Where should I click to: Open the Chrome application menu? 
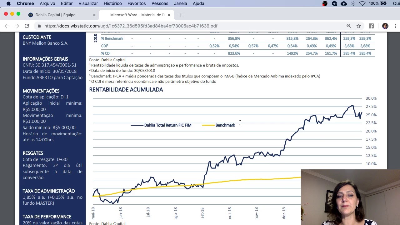[x=25, y=3]
